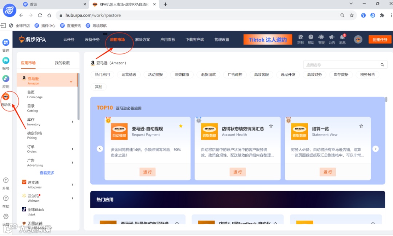393x236 pixels.
Task: Click the browser zoom magnifier icon
Action: [x=342, y=15]
